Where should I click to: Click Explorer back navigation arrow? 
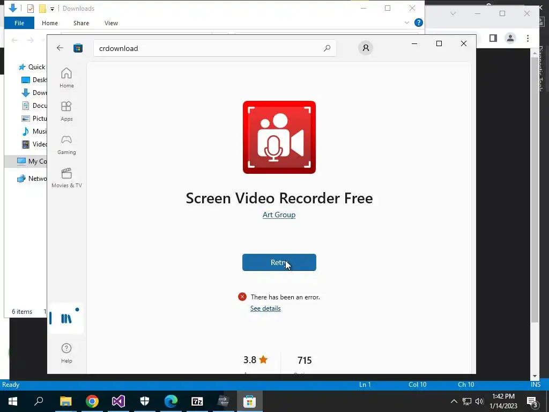tap(14, 40)
